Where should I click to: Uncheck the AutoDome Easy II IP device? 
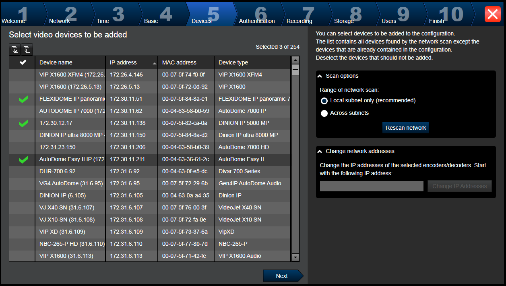[x=23, y=160]
